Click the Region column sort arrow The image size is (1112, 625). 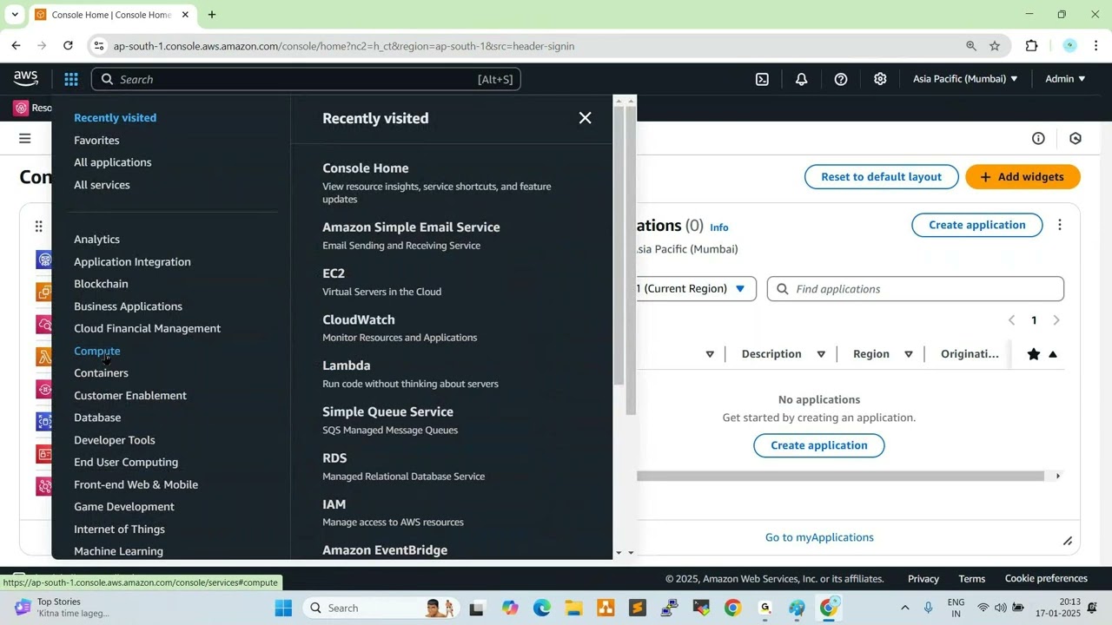tap(909, 354)
